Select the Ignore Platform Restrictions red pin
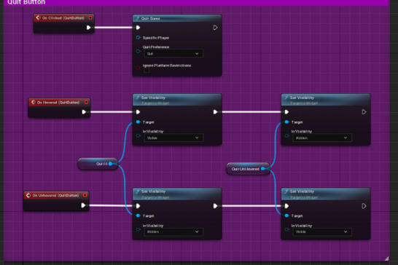The image size is (398, 265). [138, 68]
